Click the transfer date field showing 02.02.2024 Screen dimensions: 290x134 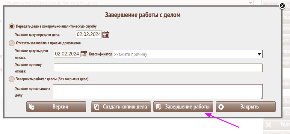pos(89,34)
